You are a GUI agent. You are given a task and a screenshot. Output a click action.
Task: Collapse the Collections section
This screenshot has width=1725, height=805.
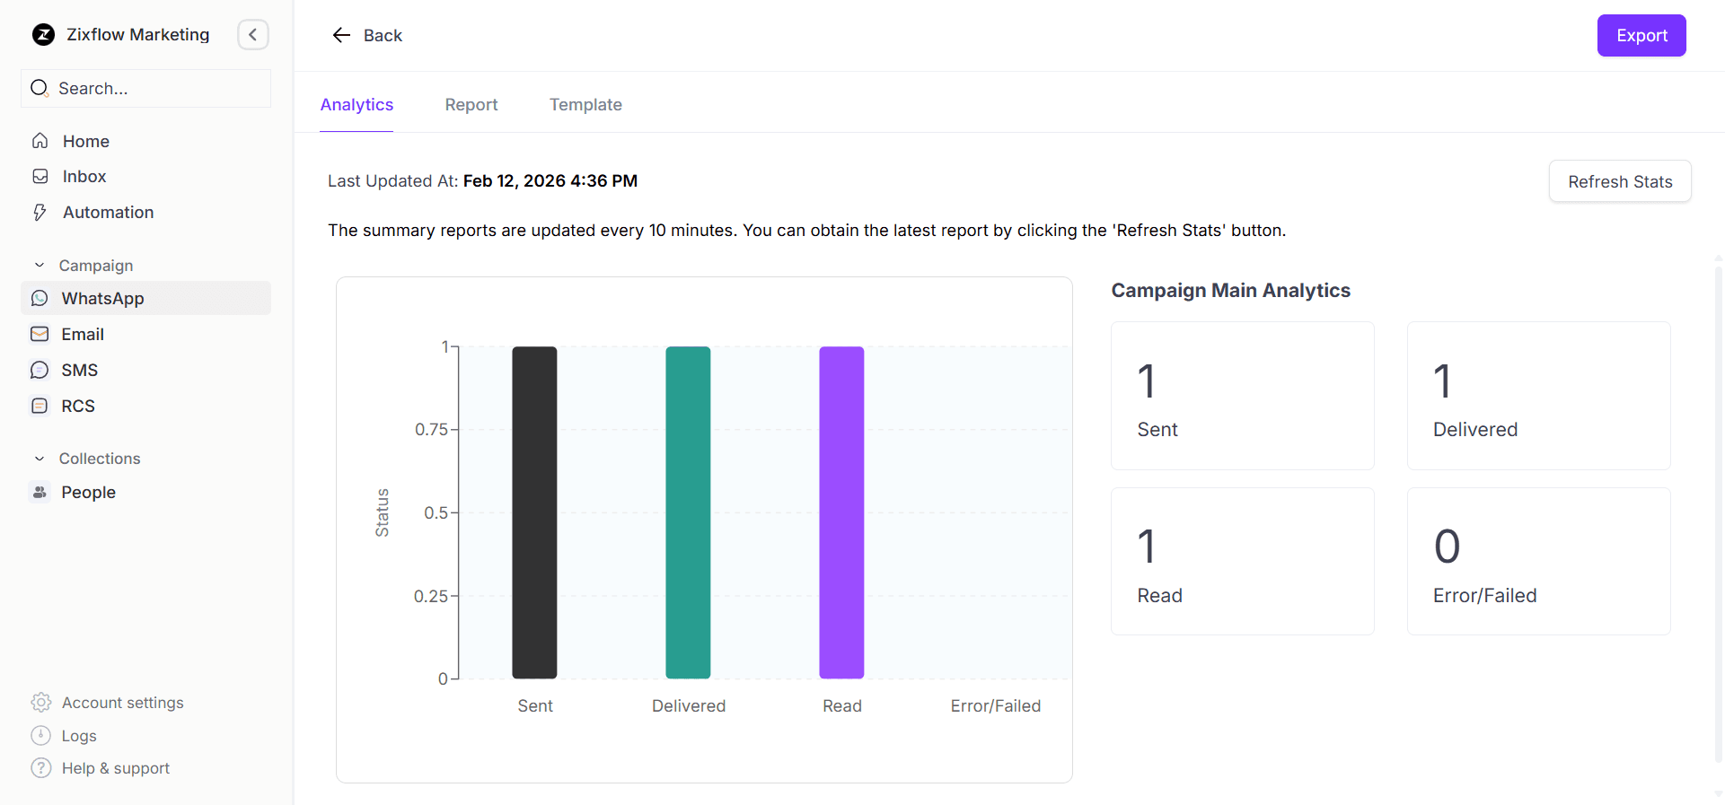click(x=40, y=459)
